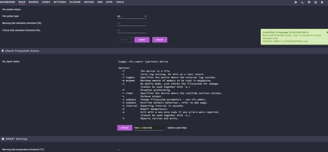Click the 'Disables prefetching.' option line
Viewport: 328px width, 152px height.
click(x=155, y=90)
